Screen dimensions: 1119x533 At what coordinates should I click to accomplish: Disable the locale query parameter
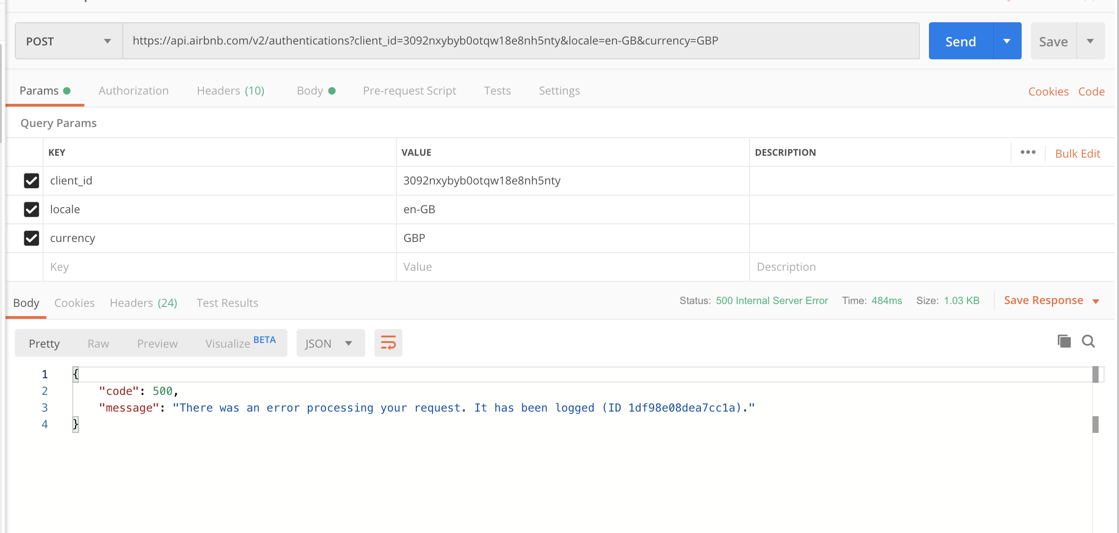(x=31, y=209)
